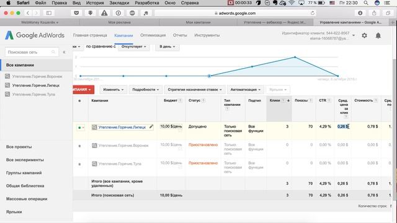
Task: Open red Кампания create dropdown
Action: tap(83, 89)
